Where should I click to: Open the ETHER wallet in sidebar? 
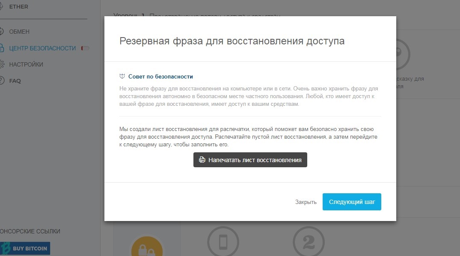point(18,6)
